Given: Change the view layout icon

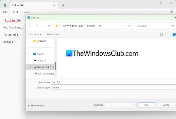Looking at the screenshot, I should (x=161, y=34).
